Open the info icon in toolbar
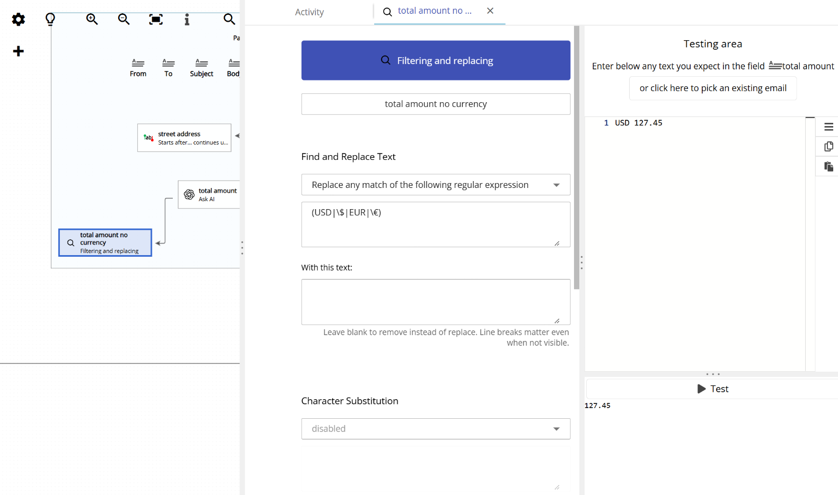The width and height of the screenshot is (838, 495). pos(187,20)
